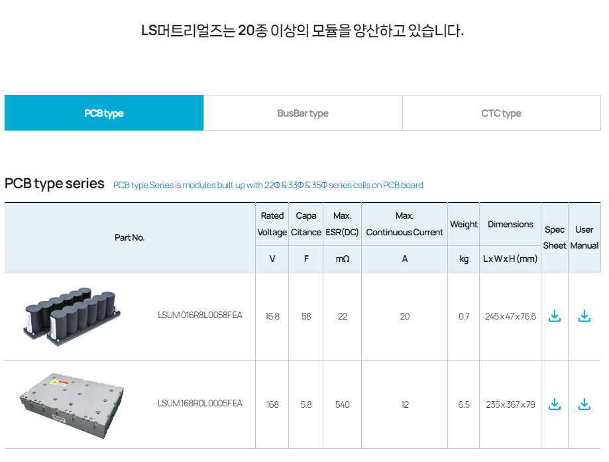Click the 58 capacitance cell
This screenshot has width=609, height=462.
point(306,316)
